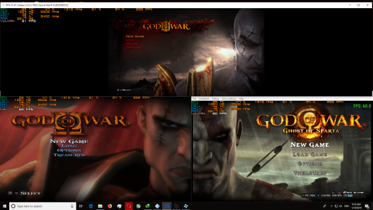Open the PPSSPP taskbar icon
Viewport: 373px width, 210px height.
coord(186,206)
